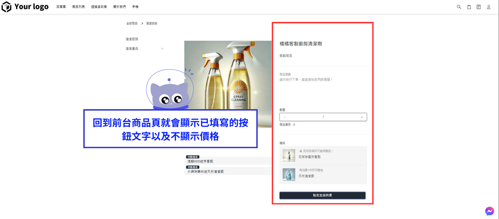The image size is (499, 219).
Task: Click the 橘橘客製廚房清潔劑 product title
Action: pos(301,44)
